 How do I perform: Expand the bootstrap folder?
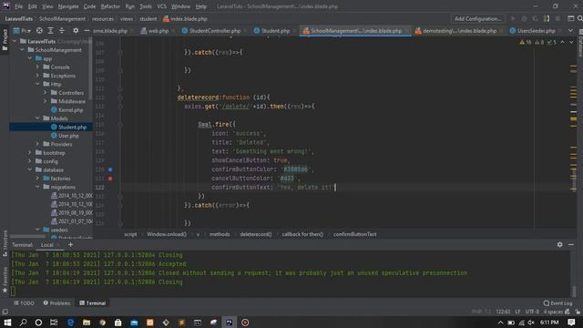30,152
